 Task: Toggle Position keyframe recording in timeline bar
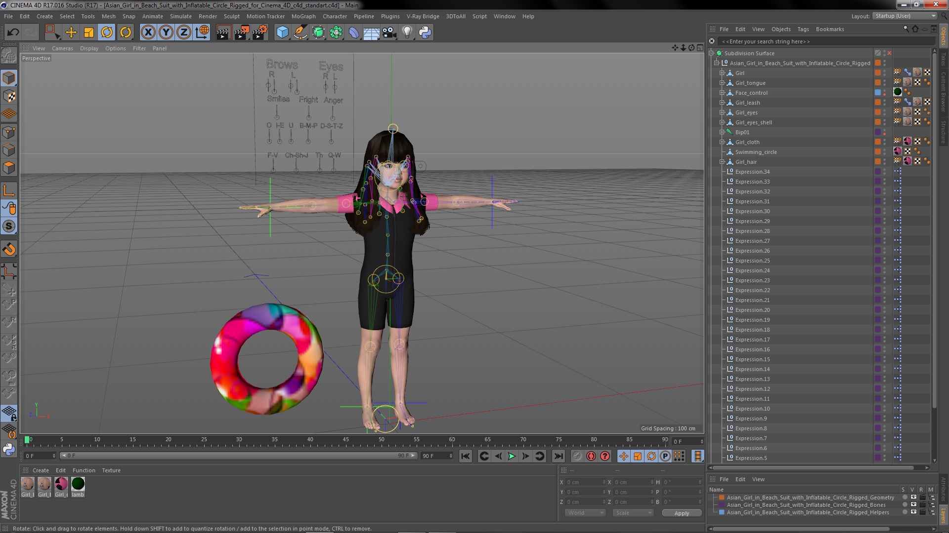coord(624,457)
